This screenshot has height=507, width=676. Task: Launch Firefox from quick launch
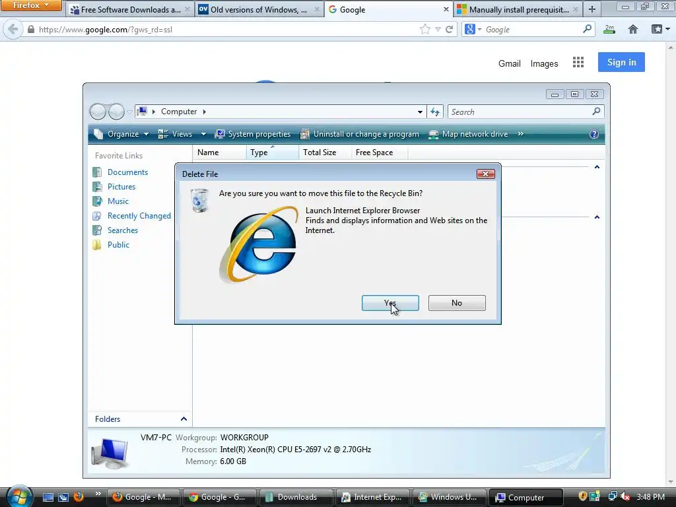79,496
